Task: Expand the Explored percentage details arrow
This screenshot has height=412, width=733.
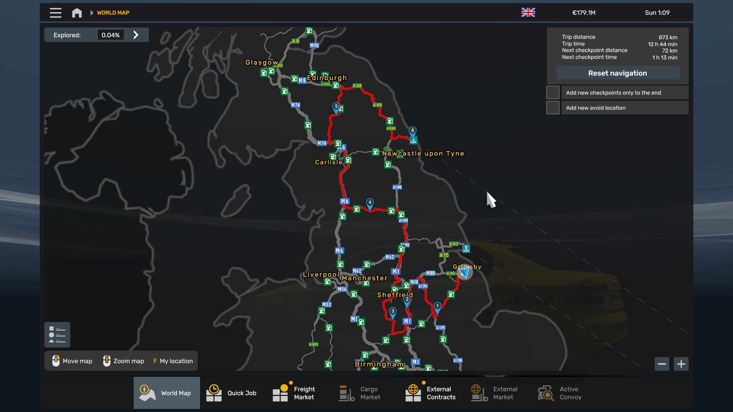Action: (x=136, y=35)
